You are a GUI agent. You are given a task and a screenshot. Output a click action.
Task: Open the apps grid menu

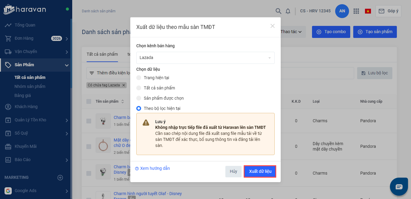click(x=356, y=11)
